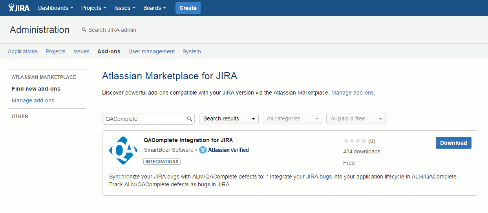Click the QAComplete add-on search field

point(143,119)
